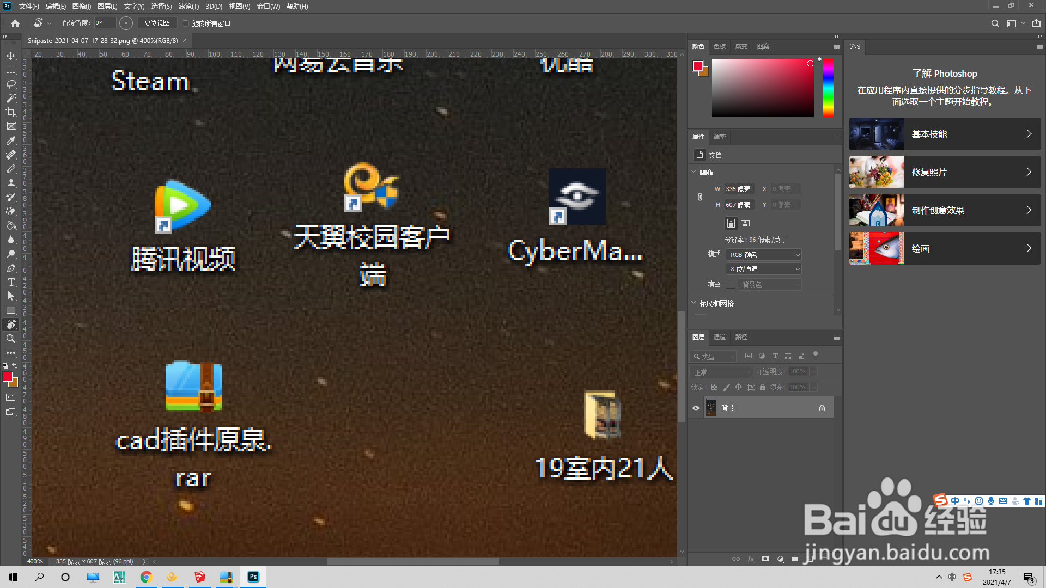Click the 复位视图 button
1046x588 pixels.
(x=157, y=23)
